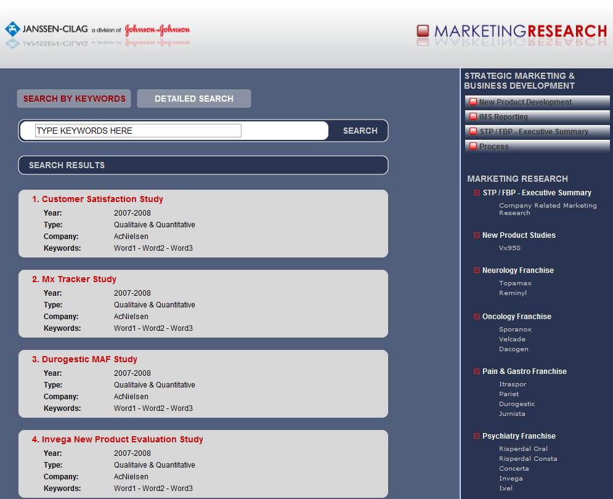Select the Neurology Franchise heading
The height and width of the screenshot is (499, 613).
point(518,270)
